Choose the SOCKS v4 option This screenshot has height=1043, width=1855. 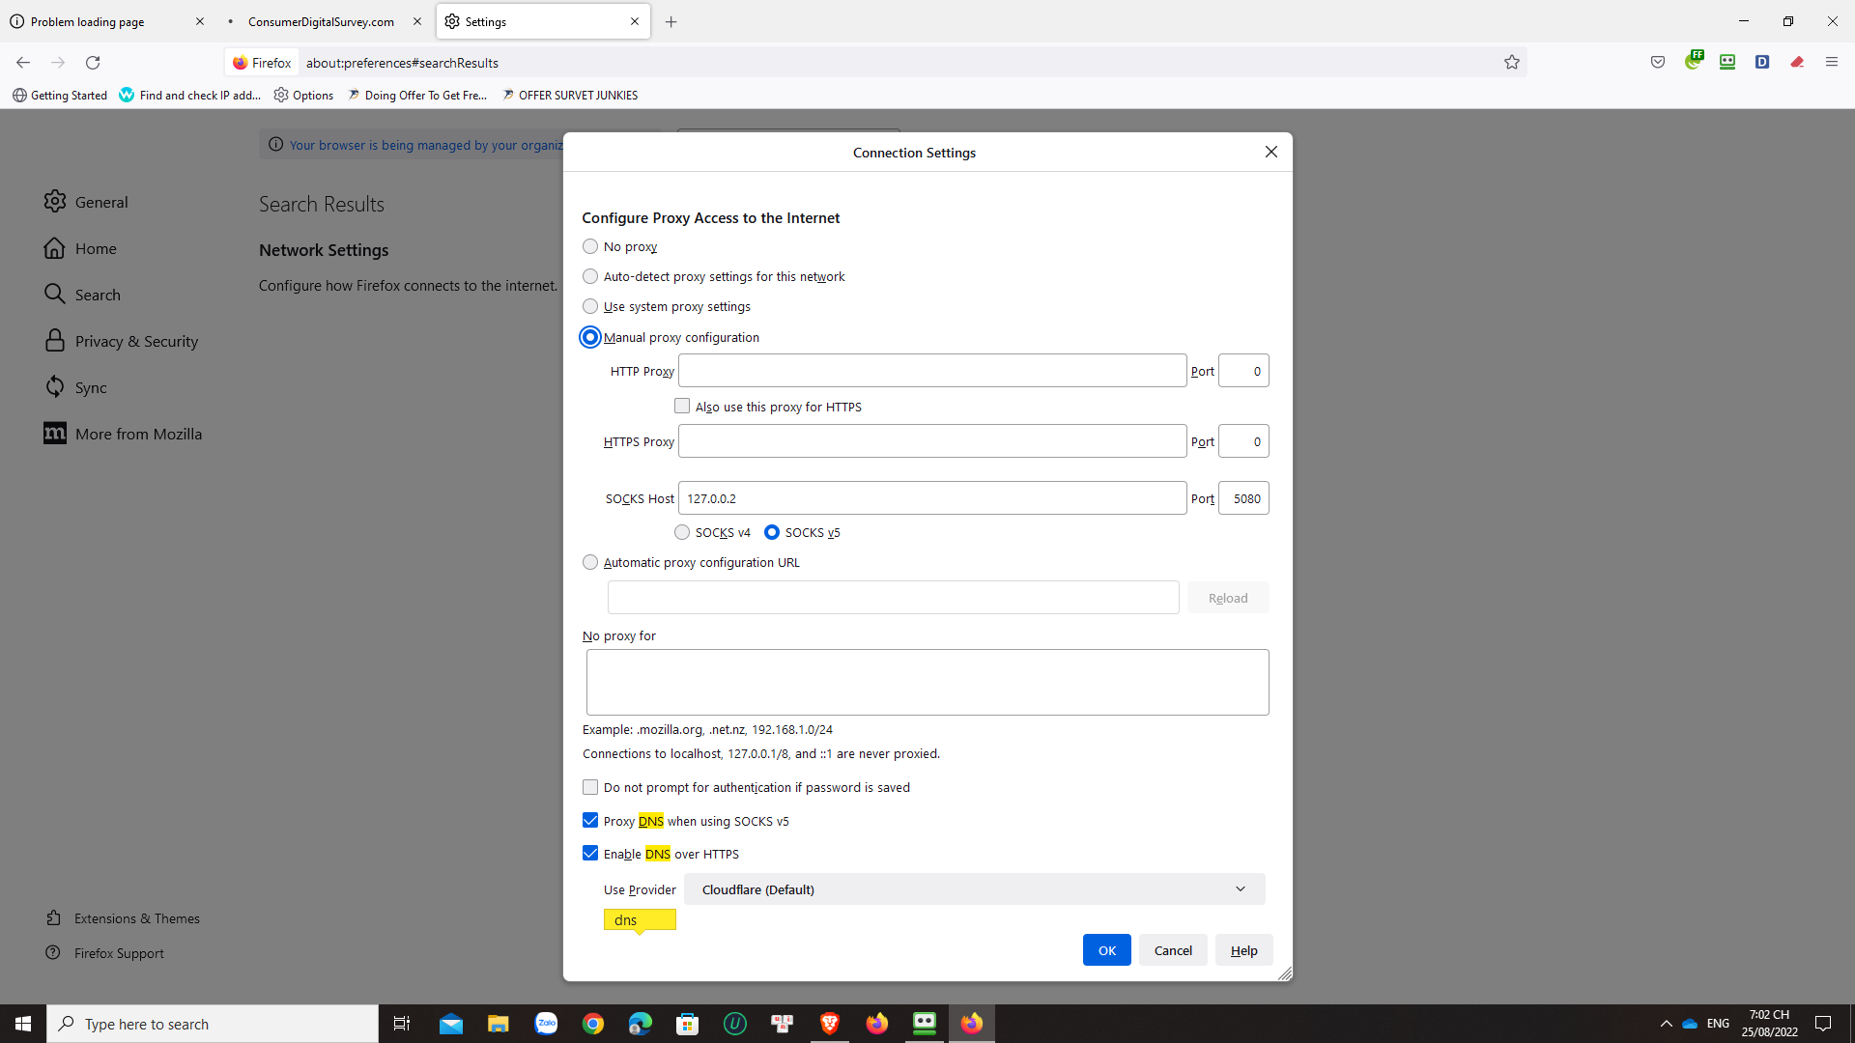(x=682, y=532)
